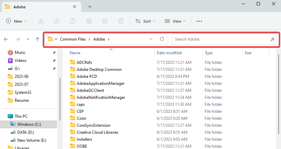The width and height of the screenshot is (281, 149).
Task: Open the See more ellipsis menu
Action: tap(199, 21)
